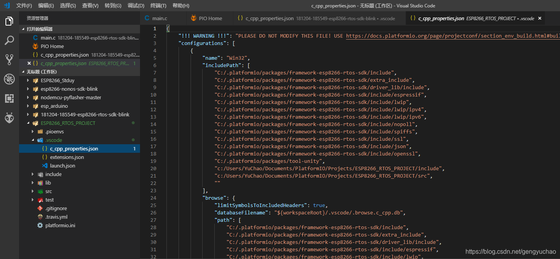560x259 pixels.
Task: Click the src folder icon
Action: coord(40,191)
